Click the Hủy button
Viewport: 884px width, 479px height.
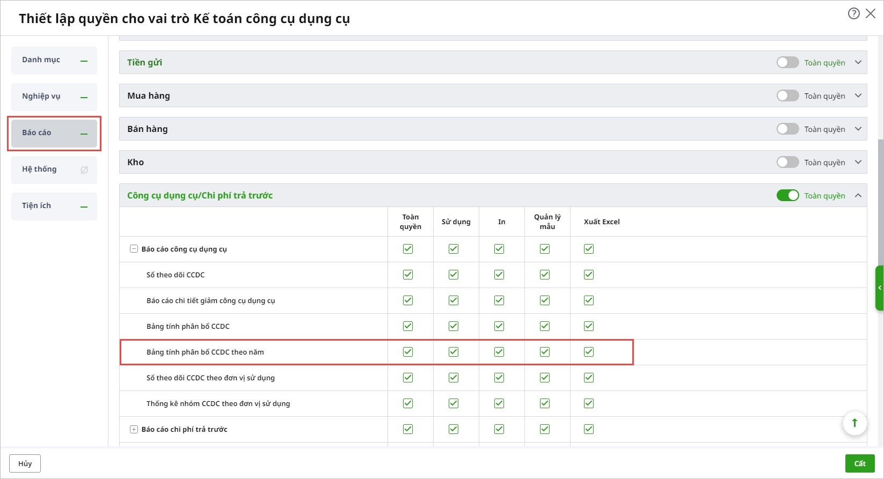click(x=25, y=463)
